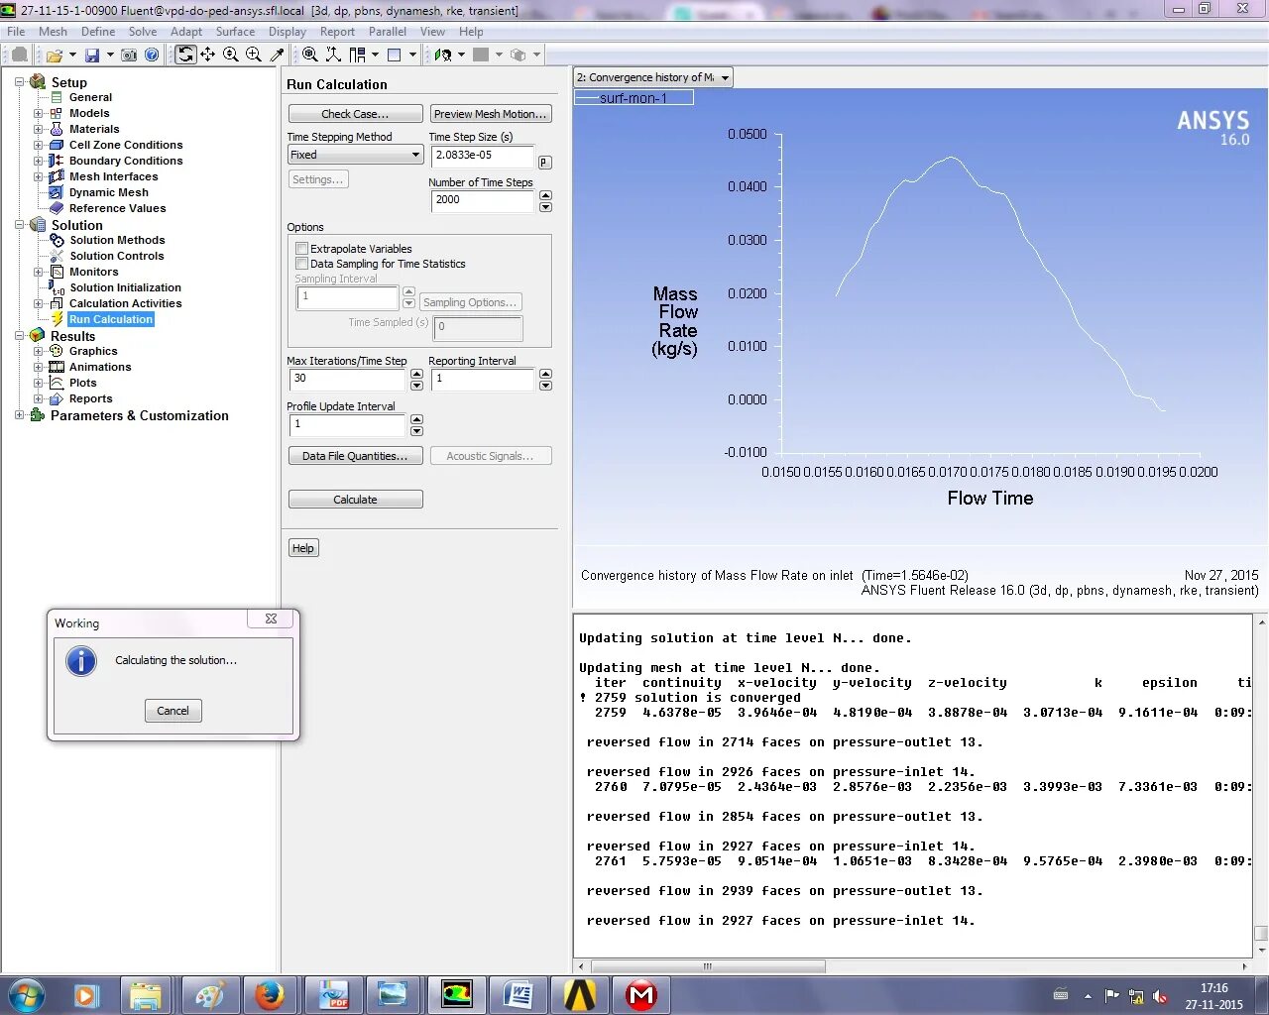Image resolution: width=1269 pixels, height=1015 pixels.
Task: Click the console vertical scrollbar thumb
Action: coord(1261,933)
